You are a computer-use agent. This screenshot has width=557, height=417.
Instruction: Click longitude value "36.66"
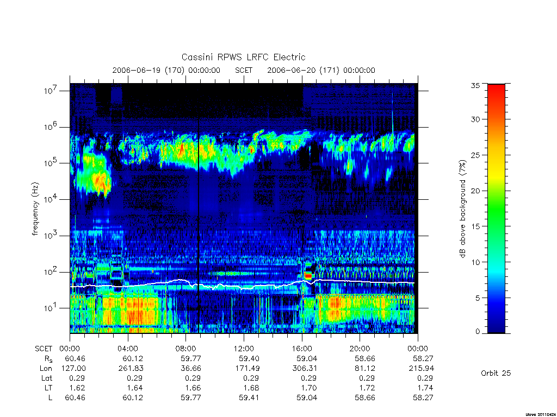pyautogui.click(x=191, y=369)
